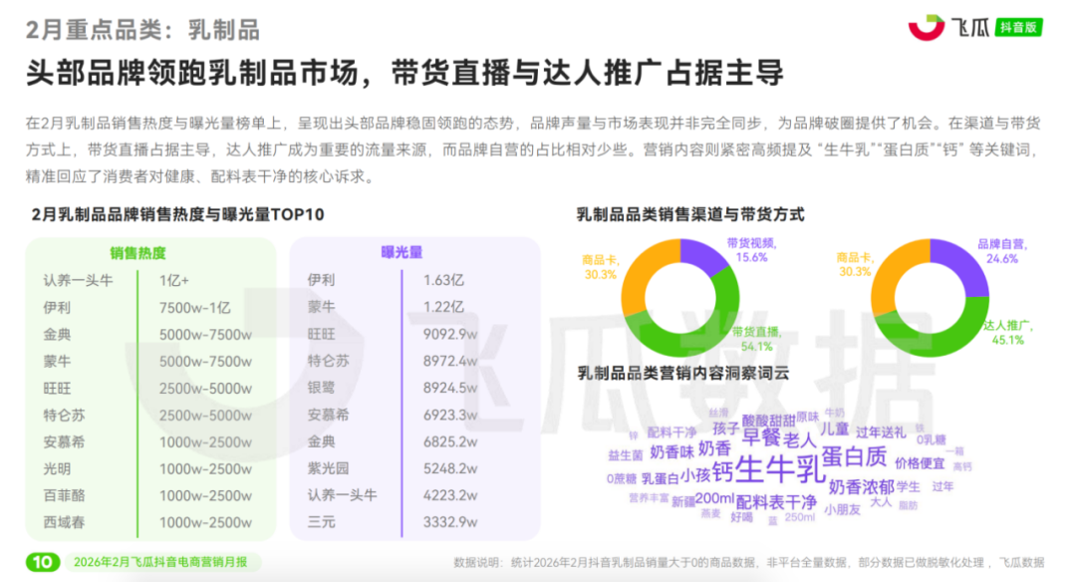Select the 光明 row in sales list
1076x582 pixels.
[58, 468]
